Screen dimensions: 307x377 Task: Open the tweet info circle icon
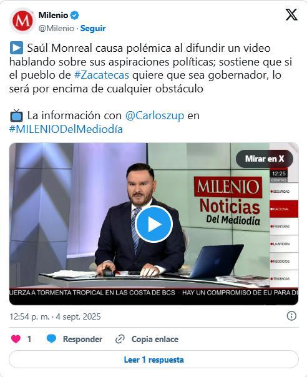(291, 316)
